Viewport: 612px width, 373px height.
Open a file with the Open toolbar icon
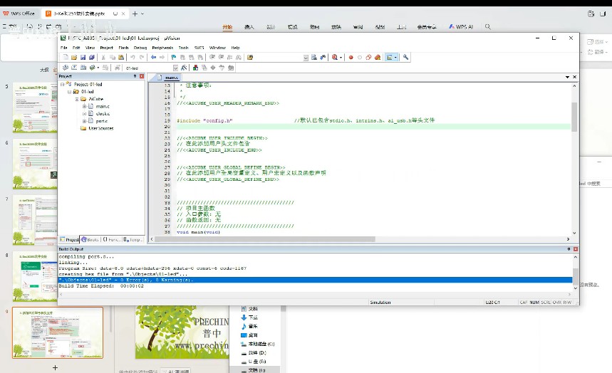click(x=74, y=57)
